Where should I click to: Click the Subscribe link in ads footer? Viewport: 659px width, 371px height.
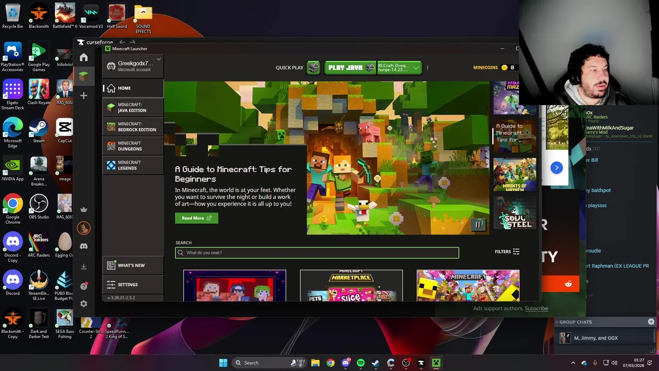536,308
